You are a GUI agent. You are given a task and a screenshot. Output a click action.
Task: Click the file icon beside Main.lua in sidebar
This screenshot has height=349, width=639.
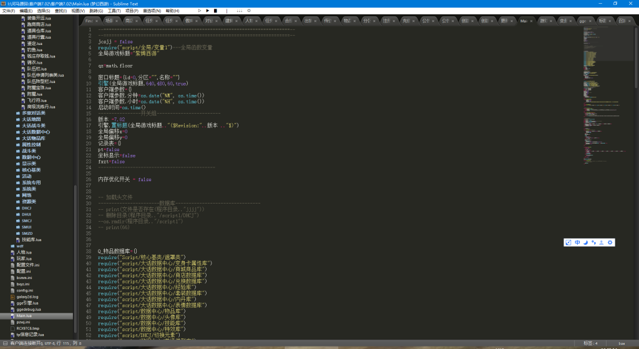click(12, 316)
